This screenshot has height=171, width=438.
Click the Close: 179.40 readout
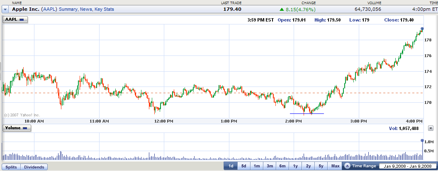tap(399, 20)
